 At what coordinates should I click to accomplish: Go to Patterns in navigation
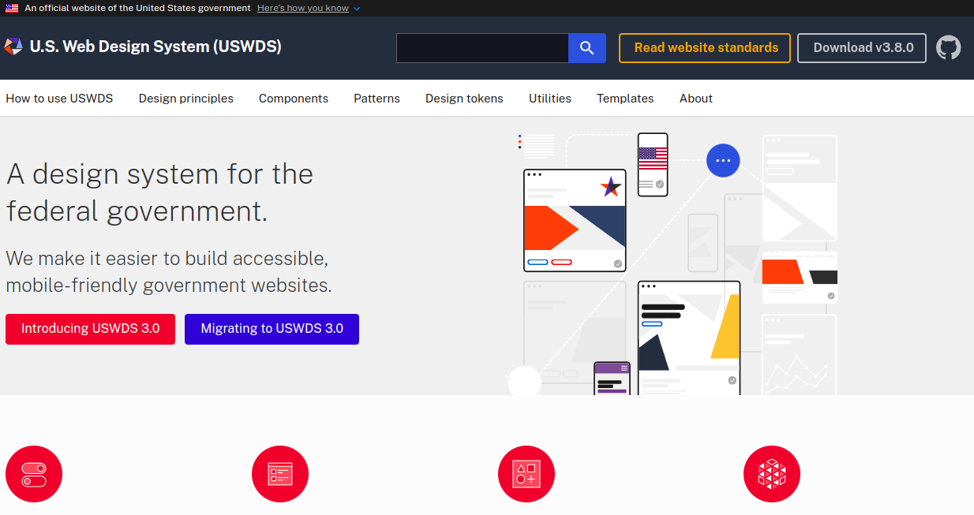click(x=376, y=99)
